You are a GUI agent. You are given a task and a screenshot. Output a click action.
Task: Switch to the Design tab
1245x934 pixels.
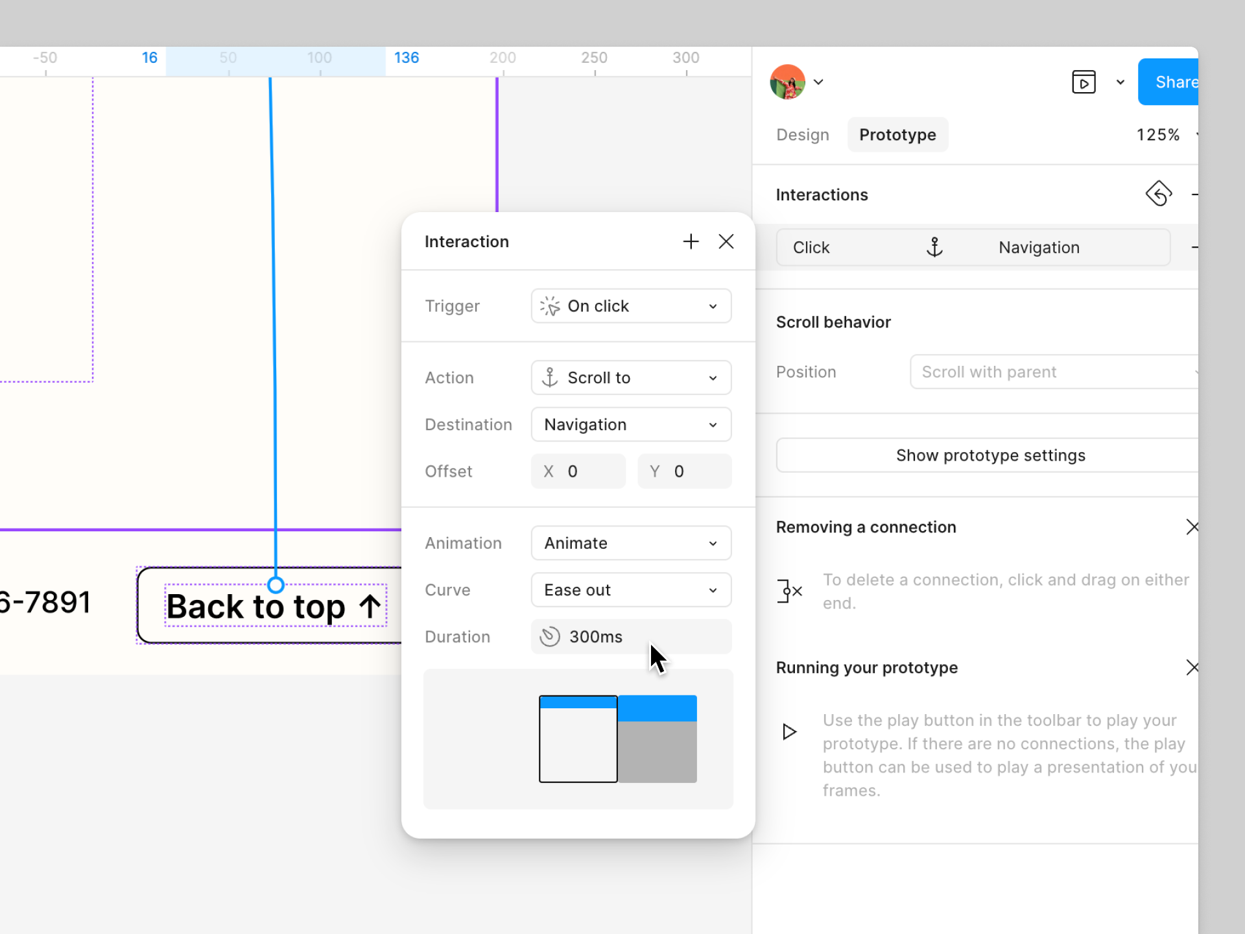click(x=803, y=135)
